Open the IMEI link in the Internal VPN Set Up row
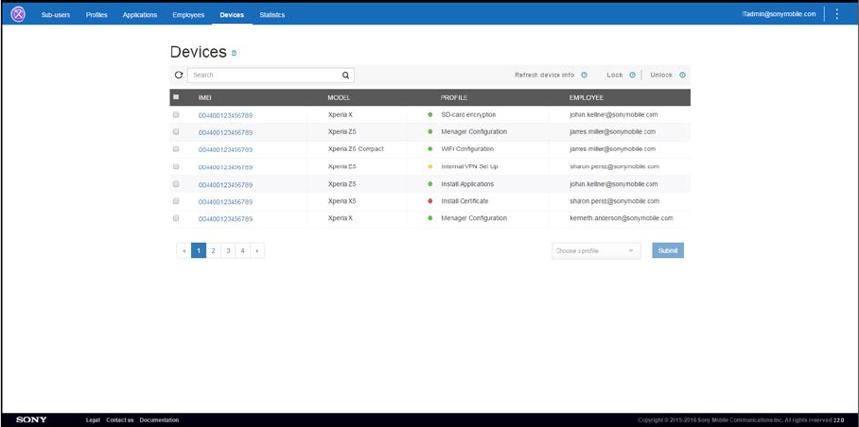This screenshot has height=427, width=859. point(225,167)
